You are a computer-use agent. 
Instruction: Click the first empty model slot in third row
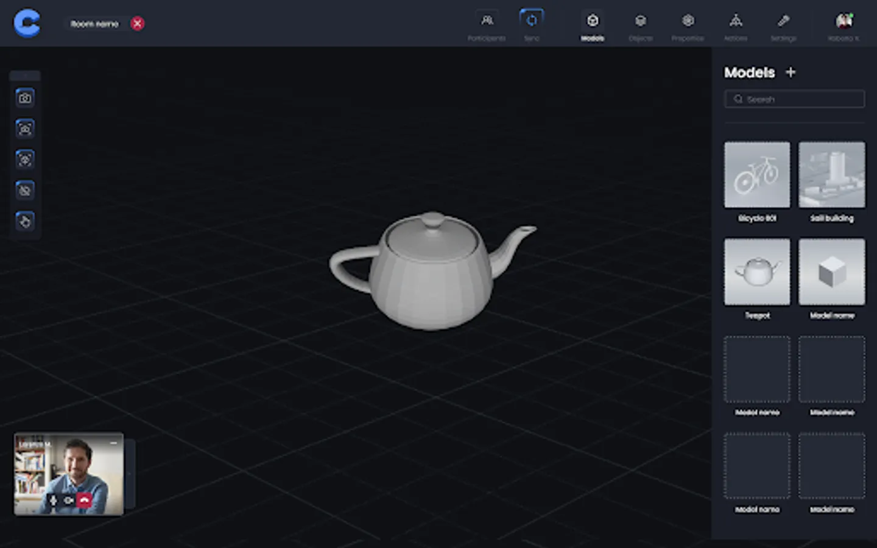pyautogui.click(x=757, y=369)
